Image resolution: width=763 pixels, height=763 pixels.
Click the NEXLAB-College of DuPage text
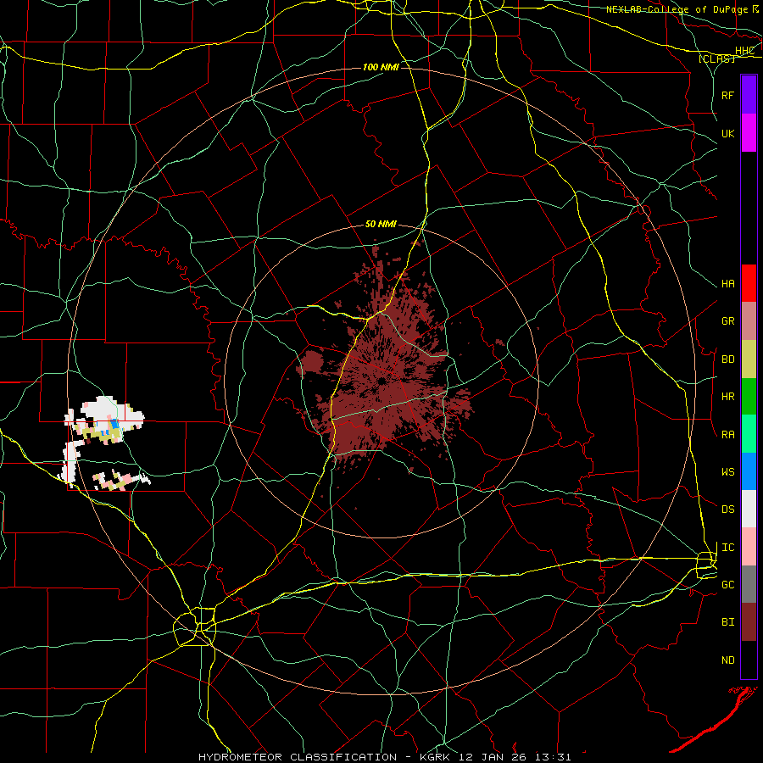pos(677,9)
